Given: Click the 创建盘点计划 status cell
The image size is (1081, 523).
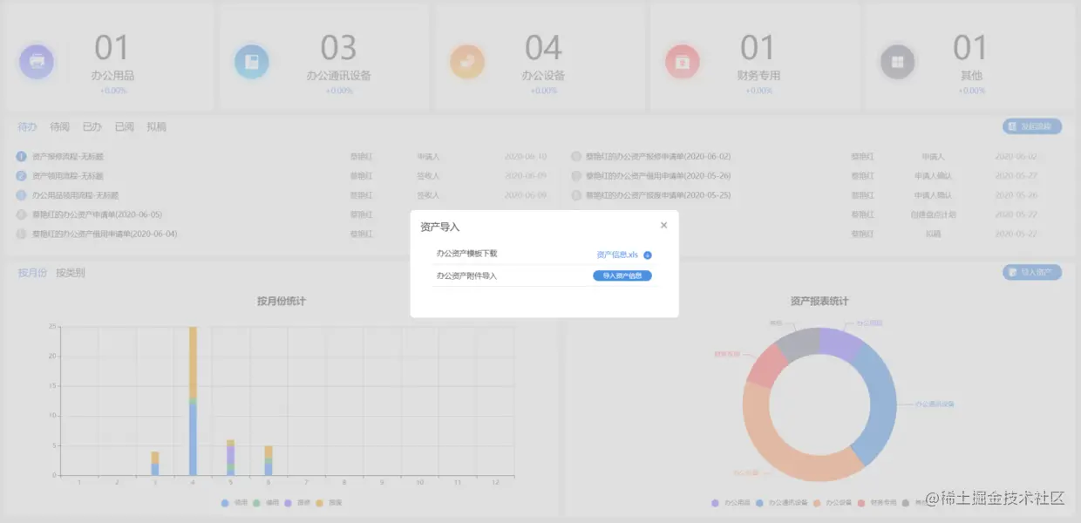Looking at the screenshot, I should (935, 214).
